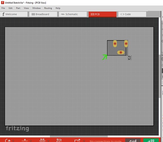The width and height of the screenshot is (163, 142).
Task: Click the bottom oval pad of J1
Action: pyautogui.click(x=121, y=53)
